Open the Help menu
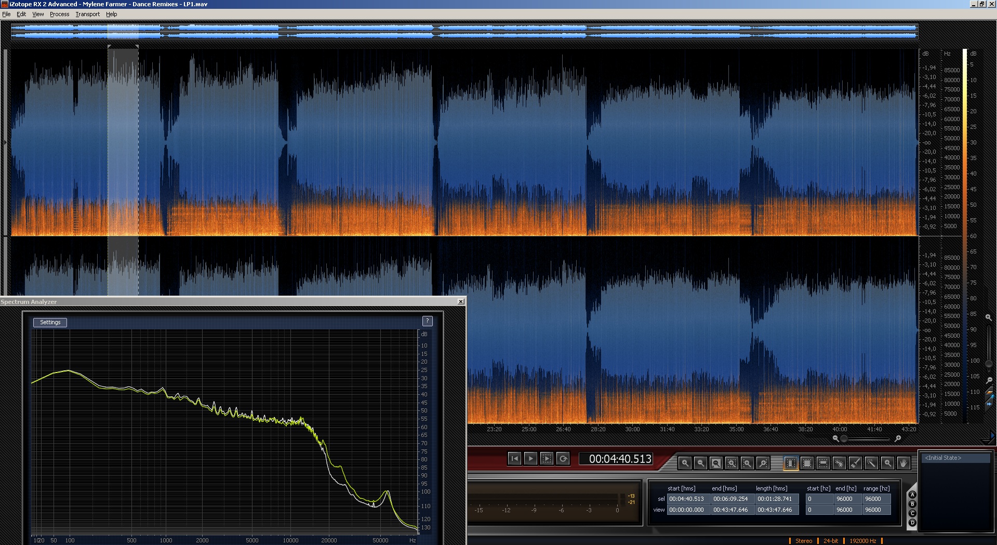 112,14
